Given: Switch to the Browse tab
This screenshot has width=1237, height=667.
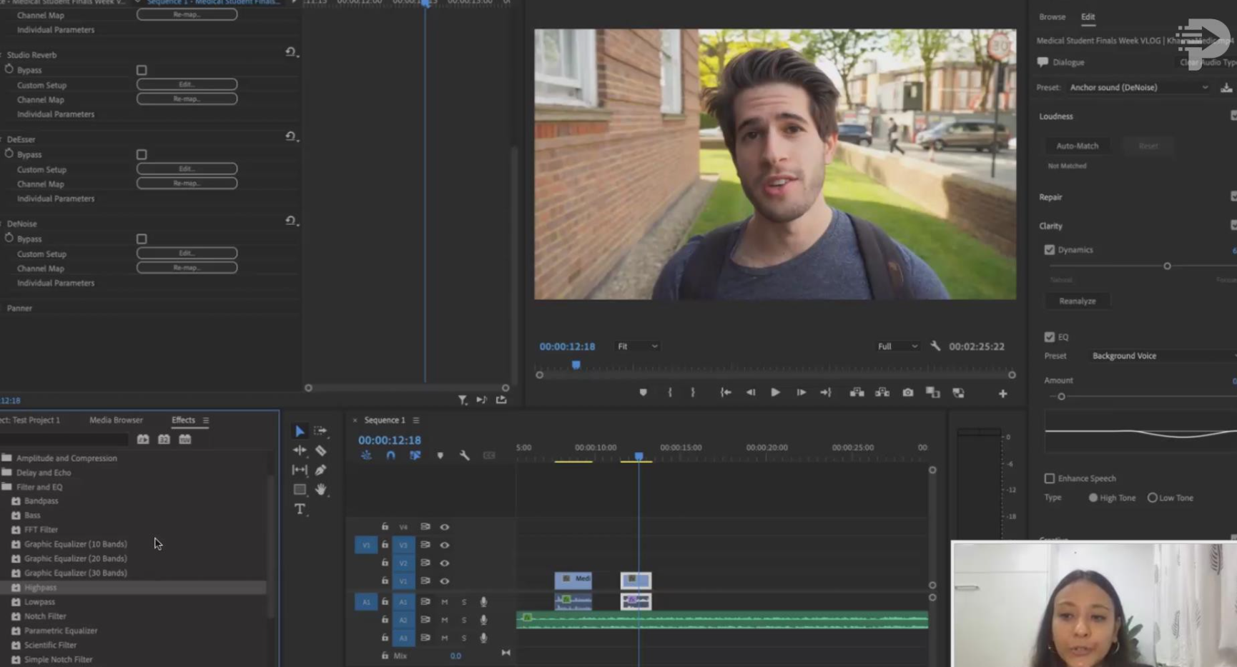Looking at the screenshot, I should [x=1052, y=16].
